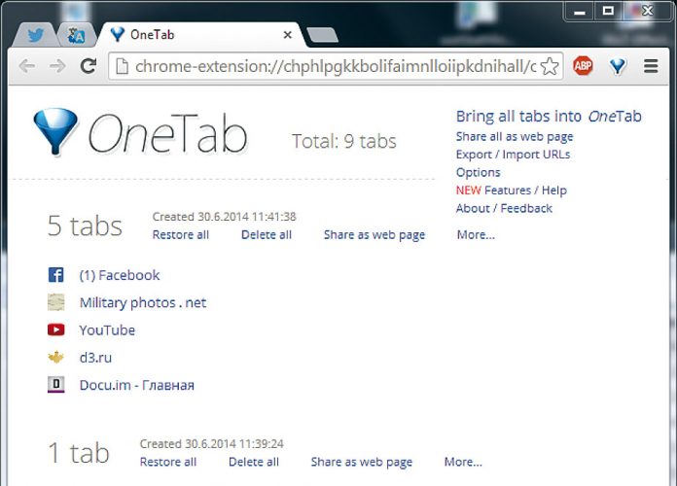Reload the page

click(88, 66)
